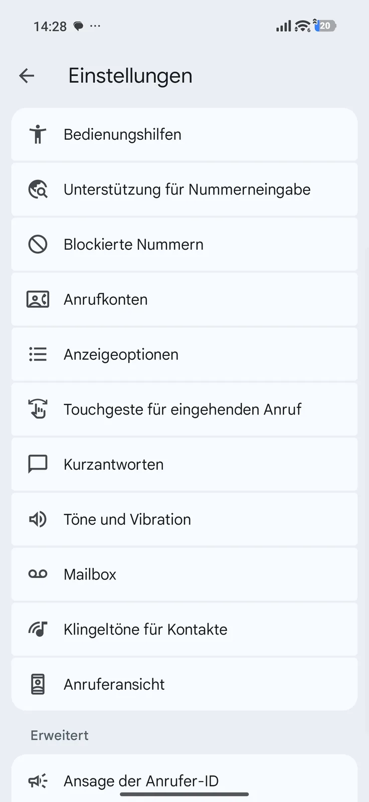Tap the accessibility figure icon

tap(38, 134)
